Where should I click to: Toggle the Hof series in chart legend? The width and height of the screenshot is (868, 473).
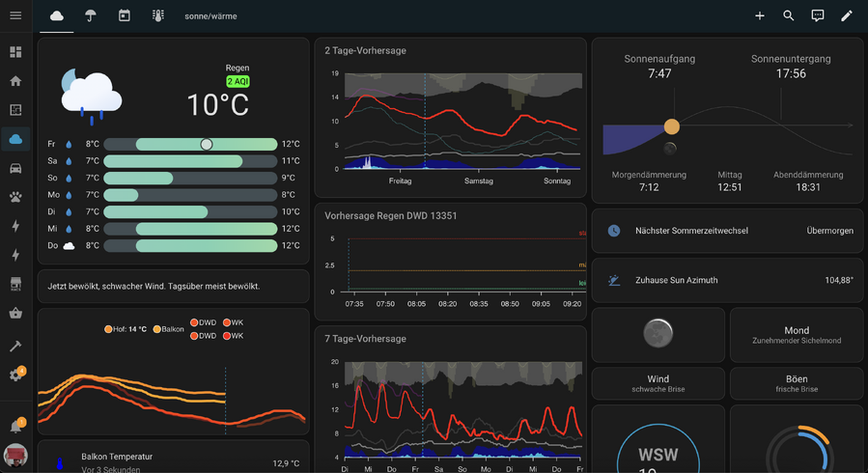(x=126, y=329)
